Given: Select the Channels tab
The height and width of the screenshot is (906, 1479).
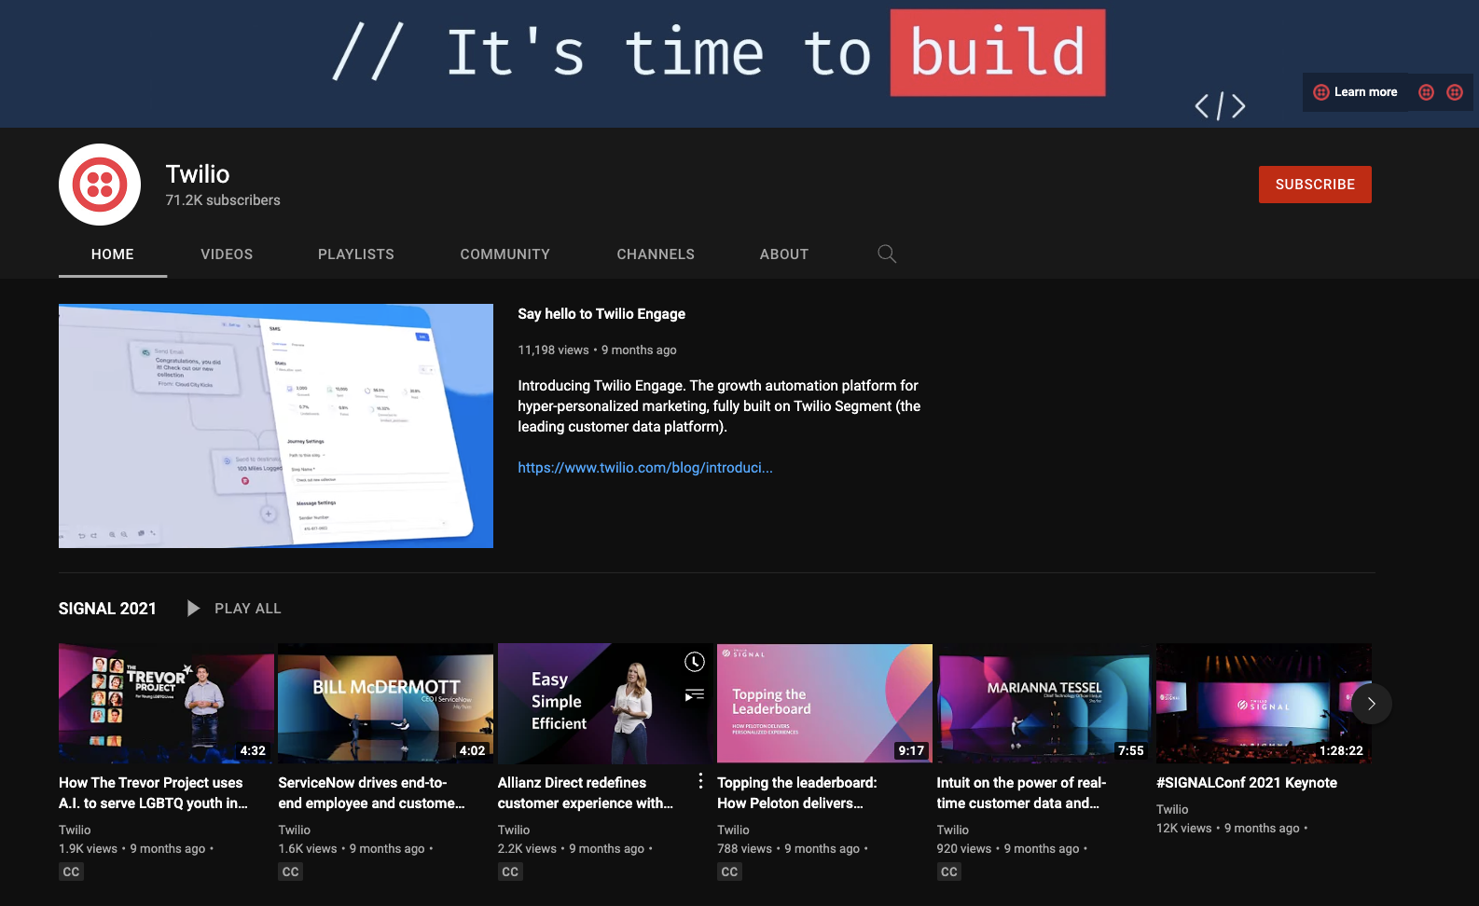Looking at the screenshot, I should pos(656,254).
